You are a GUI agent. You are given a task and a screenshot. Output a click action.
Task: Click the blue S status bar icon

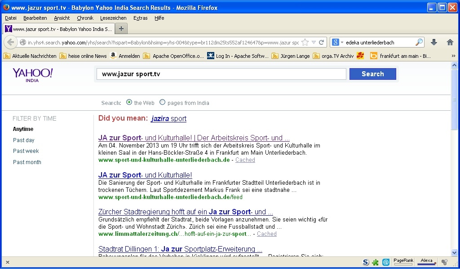coord(366,262)
